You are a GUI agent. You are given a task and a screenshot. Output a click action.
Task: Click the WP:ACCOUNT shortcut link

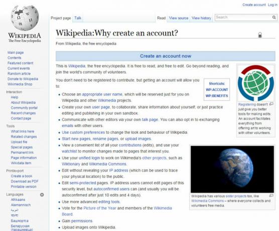coord(217,90)
